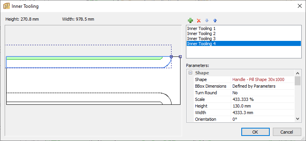The height and width of the screenshot is (141, 306).
Task: Confirm with the OK button
Action: tap(255, 132)
